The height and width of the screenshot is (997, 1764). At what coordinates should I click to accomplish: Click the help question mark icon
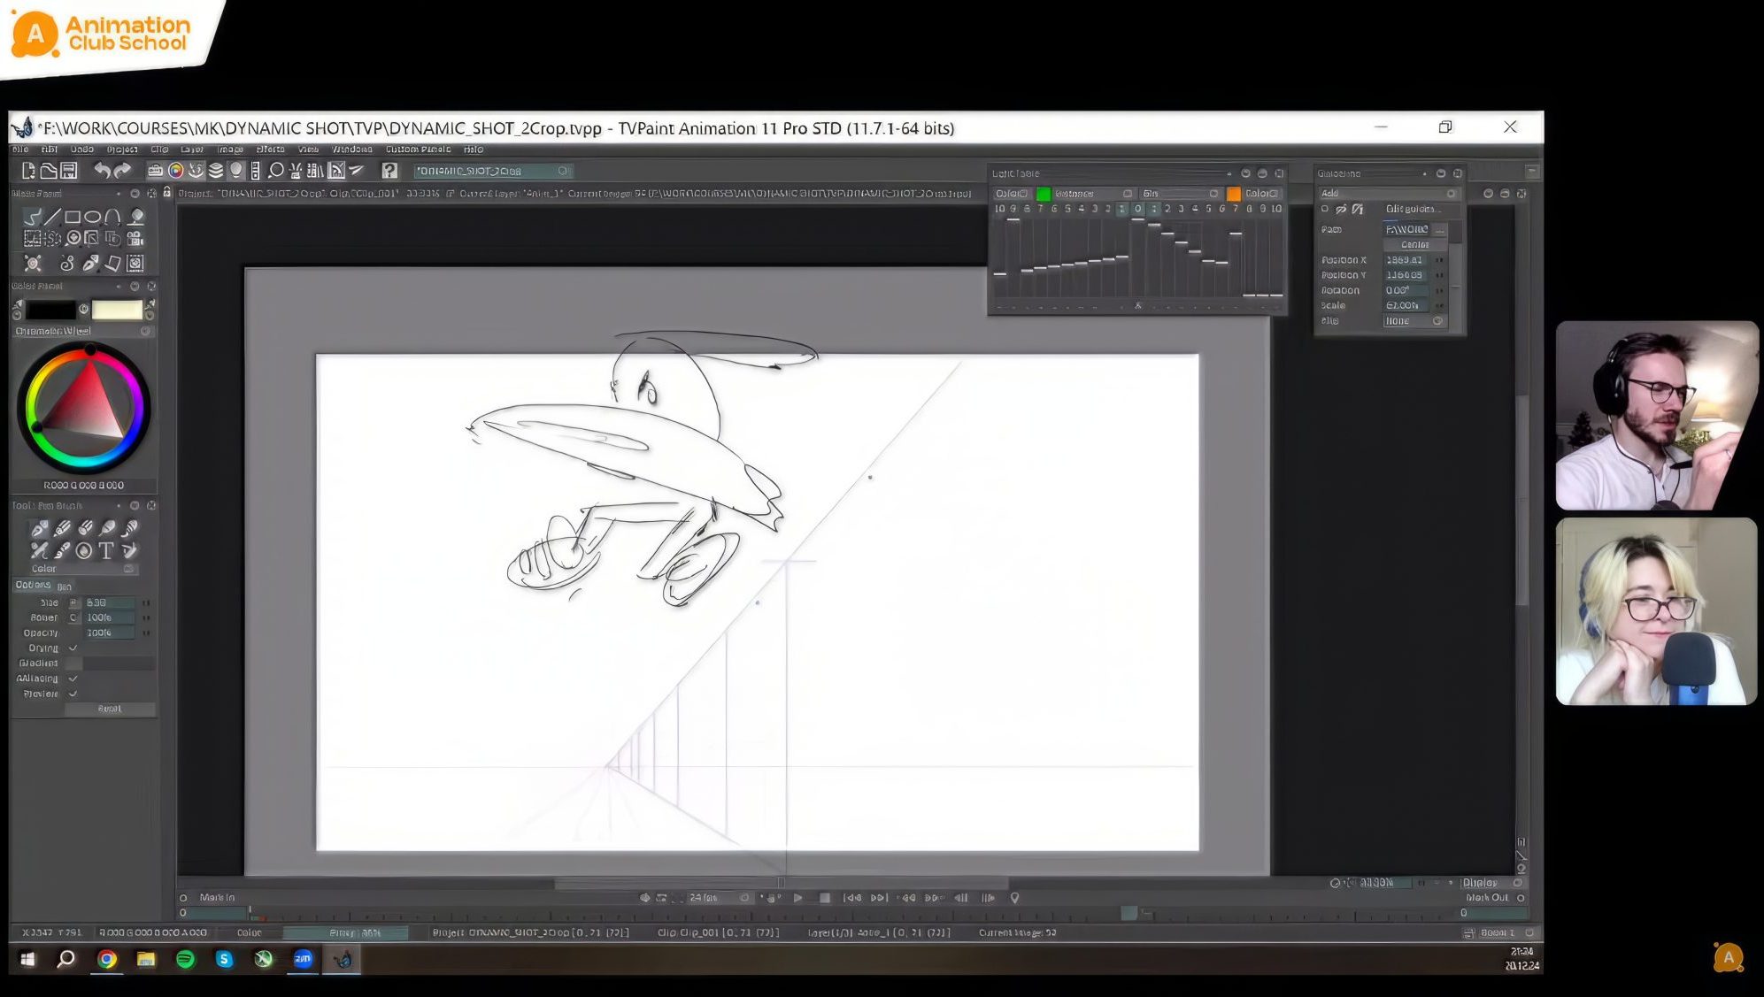coord(389,171)
